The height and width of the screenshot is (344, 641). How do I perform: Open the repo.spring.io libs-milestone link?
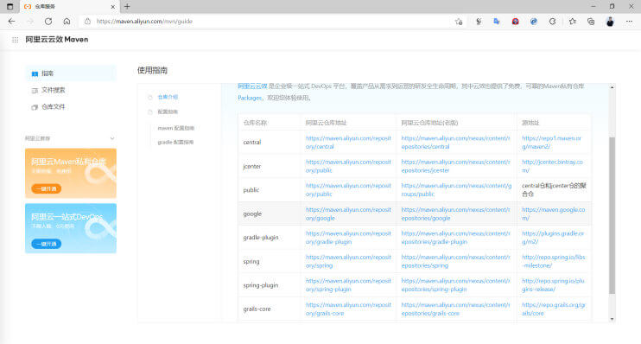pyautogui.click(x=553, y=261)
